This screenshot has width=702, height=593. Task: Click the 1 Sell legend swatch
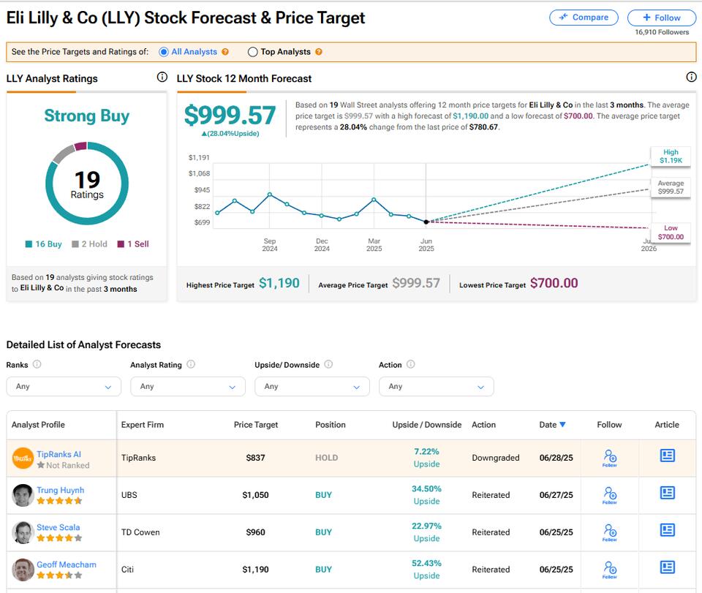tap(121, 244)
